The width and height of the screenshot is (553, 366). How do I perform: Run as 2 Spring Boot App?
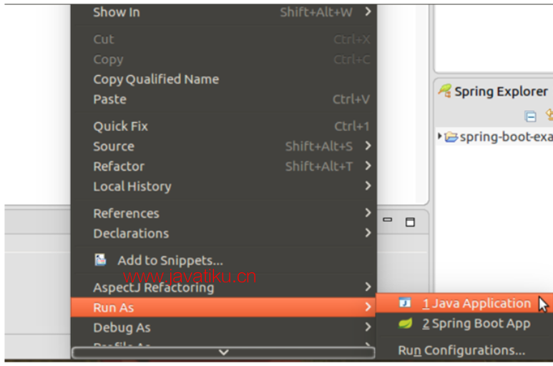[464, 323]
